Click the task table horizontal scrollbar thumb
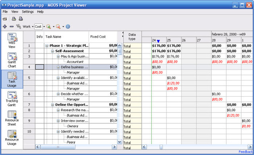The image size is (254, 155). (x=58, y=147)
